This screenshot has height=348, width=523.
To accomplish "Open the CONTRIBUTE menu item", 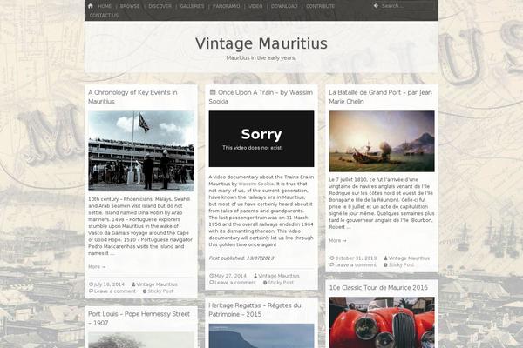I will click(x=320, y=6).
